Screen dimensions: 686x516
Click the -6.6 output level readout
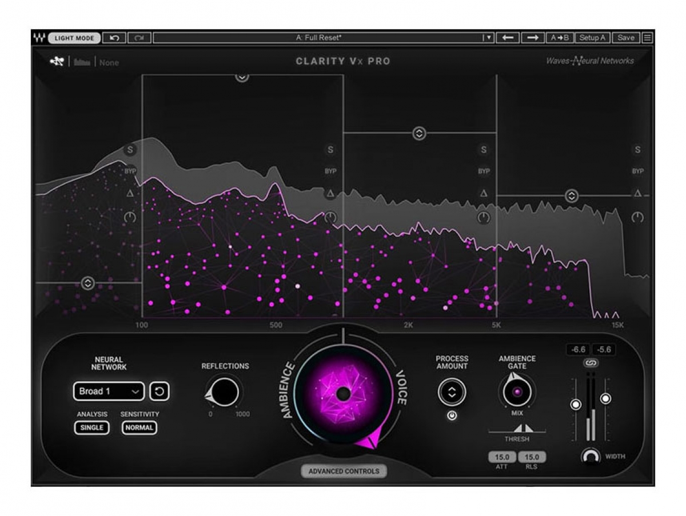tap(578, 349)
